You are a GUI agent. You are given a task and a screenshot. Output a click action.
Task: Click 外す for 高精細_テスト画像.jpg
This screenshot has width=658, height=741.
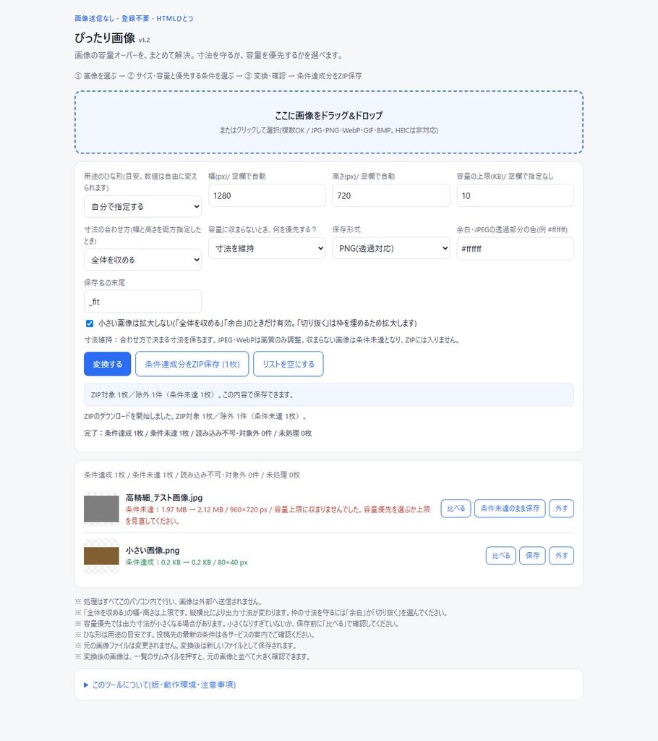561,509
